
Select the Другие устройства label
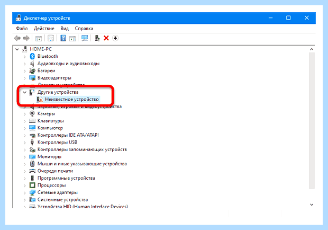[58, 92]
